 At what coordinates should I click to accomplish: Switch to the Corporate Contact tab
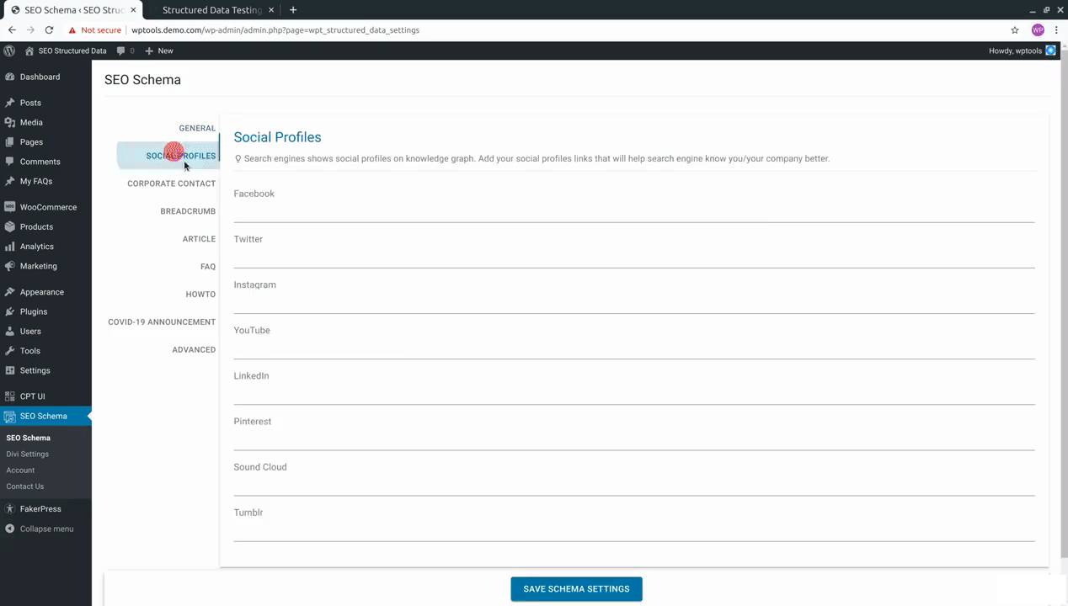click(171, 183)
